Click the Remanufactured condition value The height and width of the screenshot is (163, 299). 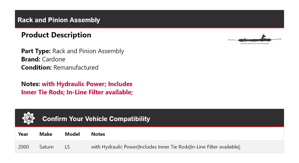point(76,67)
